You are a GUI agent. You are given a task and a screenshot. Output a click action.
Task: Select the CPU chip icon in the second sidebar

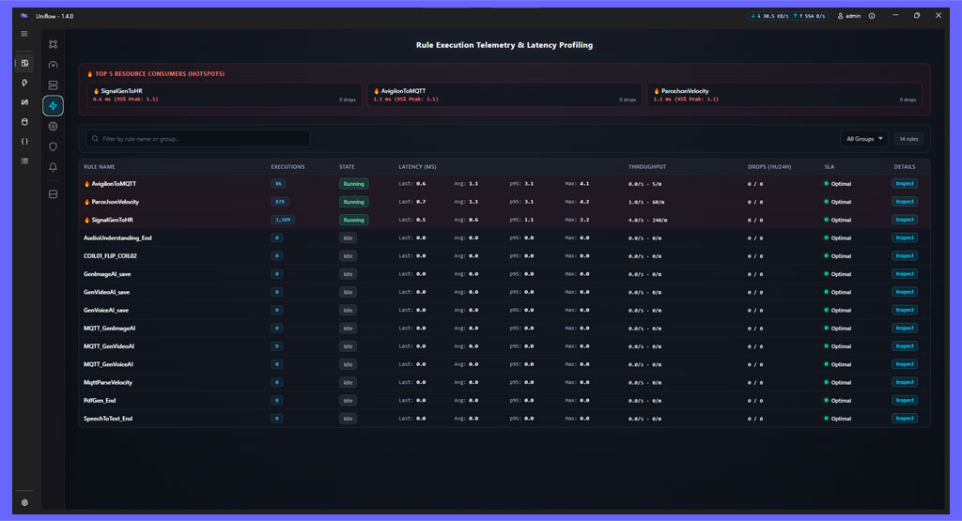[x=54, y=127]
